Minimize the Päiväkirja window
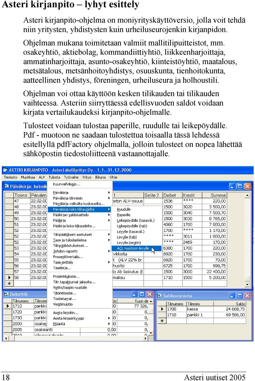 point(232,186)
